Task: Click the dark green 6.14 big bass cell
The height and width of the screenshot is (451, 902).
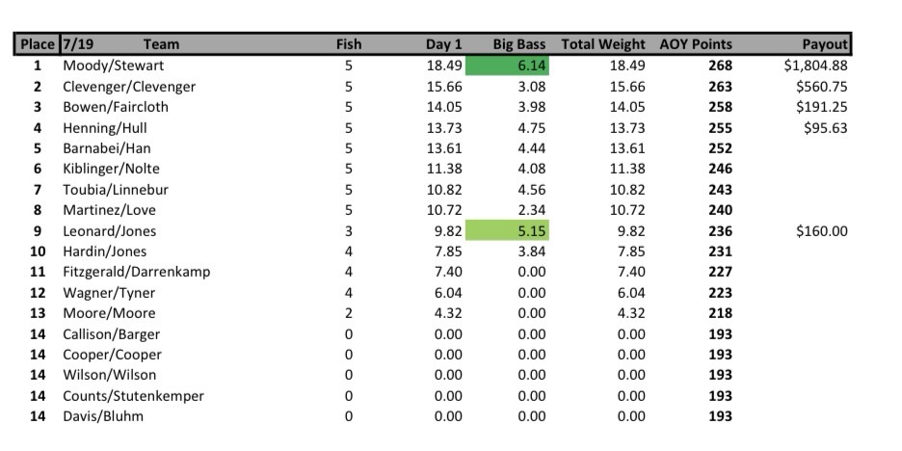Action: pyautogui.click(x=507, y=66)
